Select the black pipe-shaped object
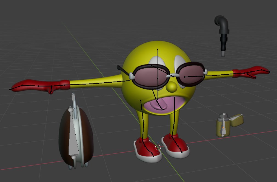 (x=222, y=35)
